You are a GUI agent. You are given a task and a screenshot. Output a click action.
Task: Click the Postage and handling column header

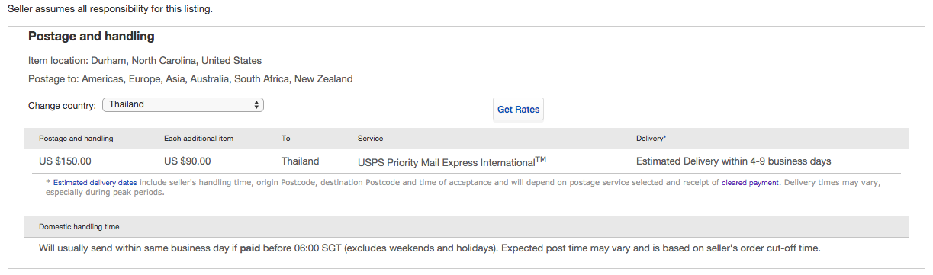point(76,139)
